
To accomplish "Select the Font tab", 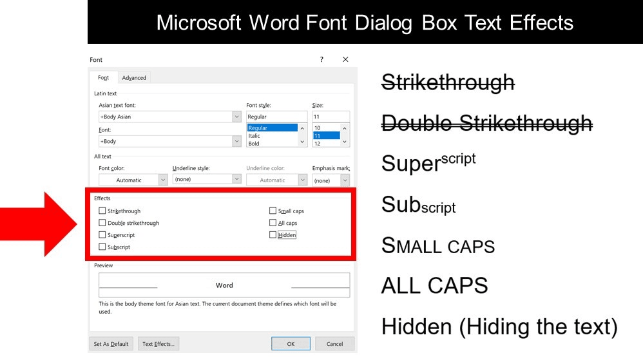I will pyautogui.click(x=103, y=78).
